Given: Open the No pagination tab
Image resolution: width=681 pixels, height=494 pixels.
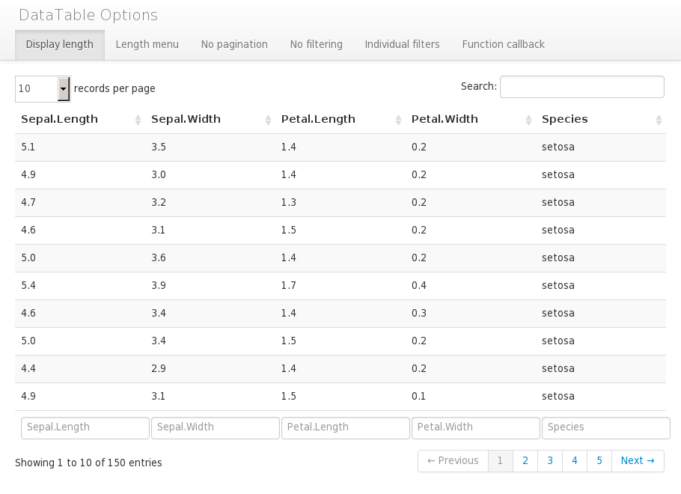Looking at the screenshot, I should [234, 44].
